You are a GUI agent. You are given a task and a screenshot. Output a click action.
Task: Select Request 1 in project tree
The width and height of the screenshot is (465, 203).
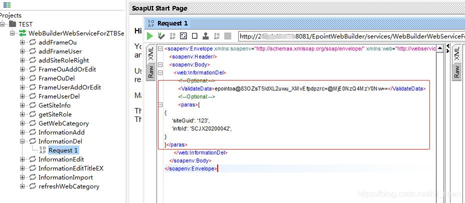[x=63, y=150]
